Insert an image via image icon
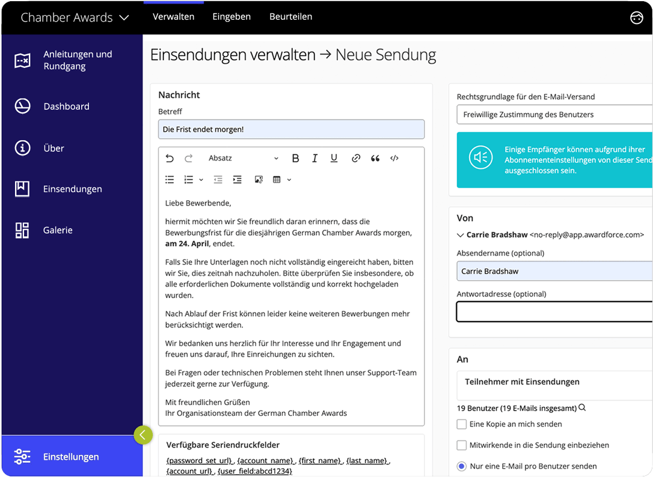Viewport: 653px width, 479px height. [259, 179]
